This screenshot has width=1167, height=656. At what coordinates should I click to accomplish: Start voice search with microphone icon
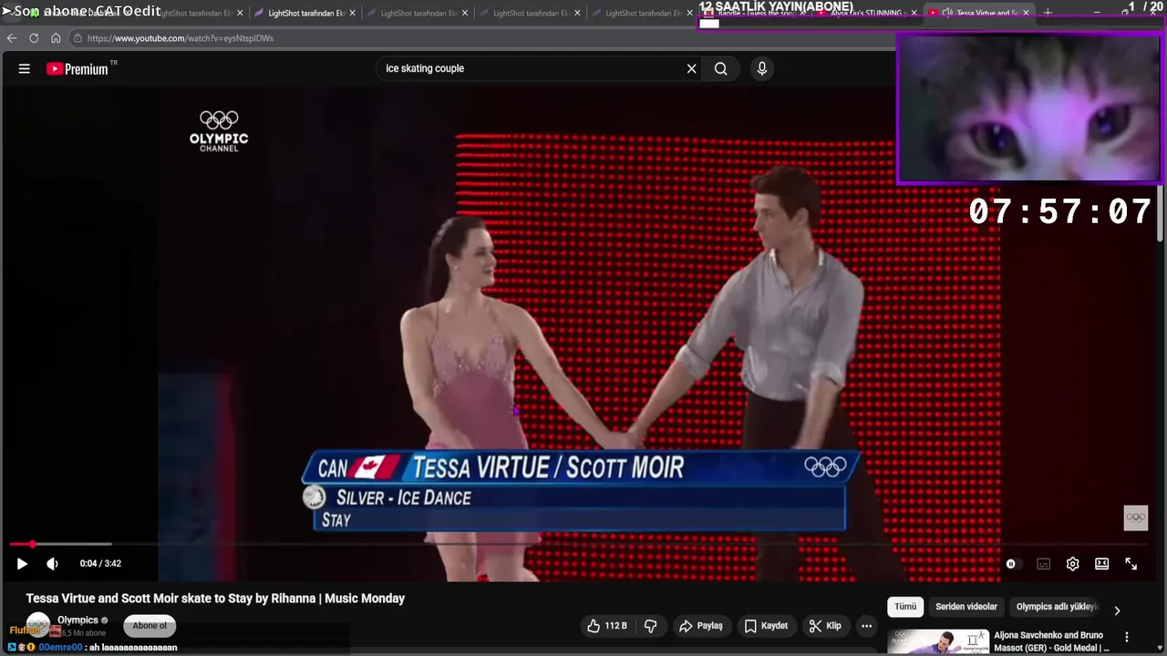click(762, 68)
